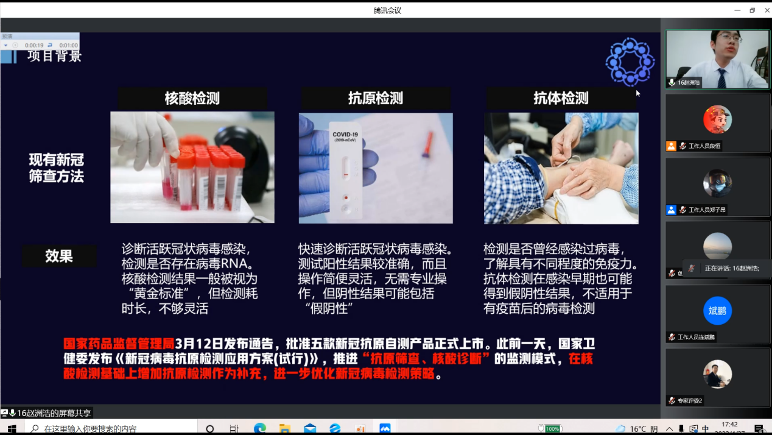Click the repeat arrow in rehearsal timer
772x435 pixels.
click(x=50, y=46)
